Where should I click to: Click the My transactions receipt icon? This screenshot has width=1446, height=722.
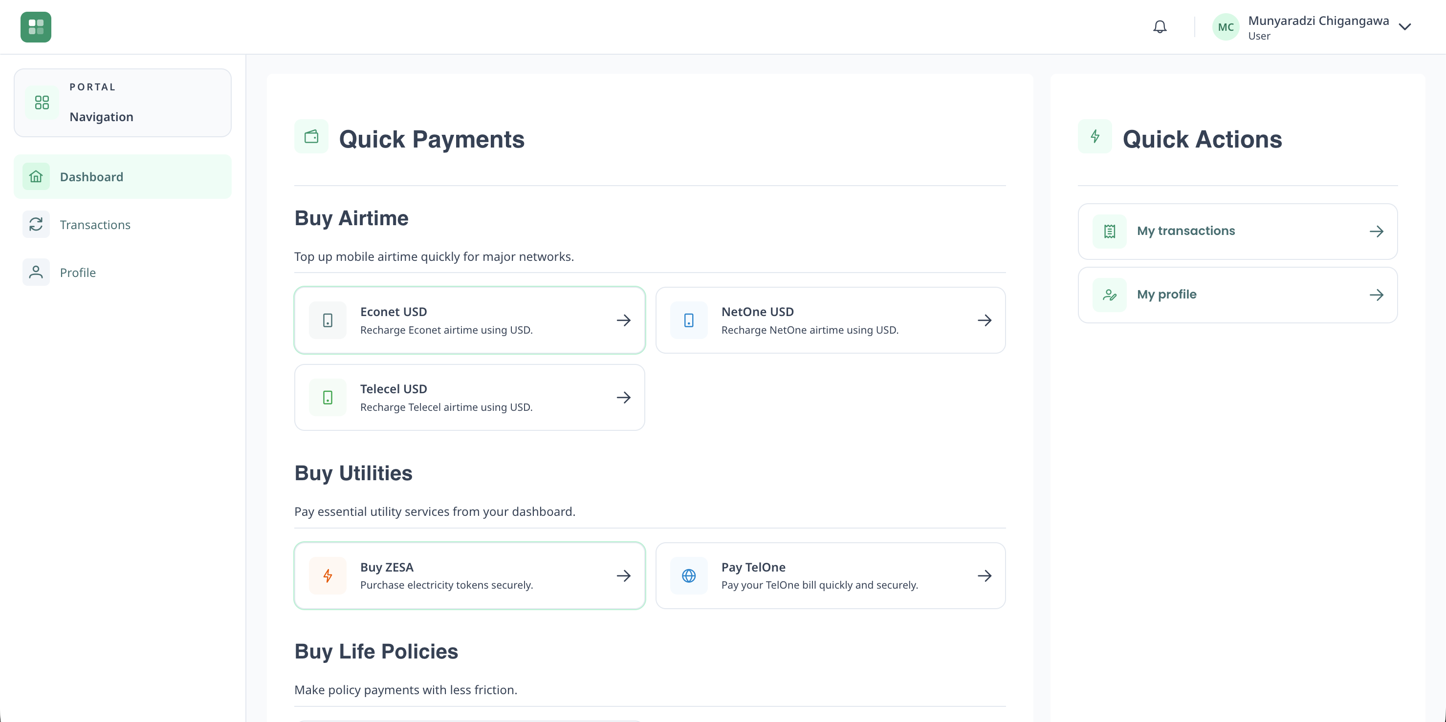[x=1110, y=231]
